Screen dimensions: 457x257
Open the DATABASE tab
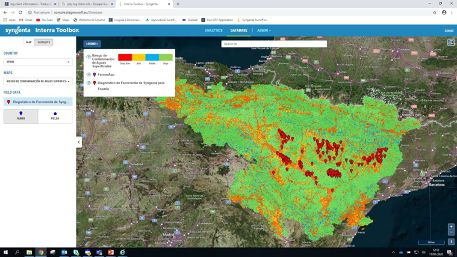pyautogui.click(x=238, y=31)
